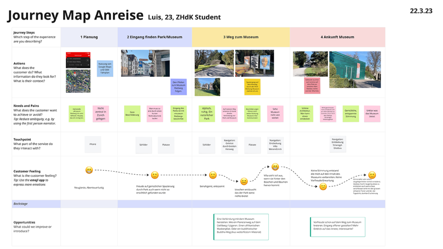Image resolution: width=443 pixels, height=249 pixels.
Task: Select the neutral face emoji above 'bisschen enttäuscht'
Action: 244,182
